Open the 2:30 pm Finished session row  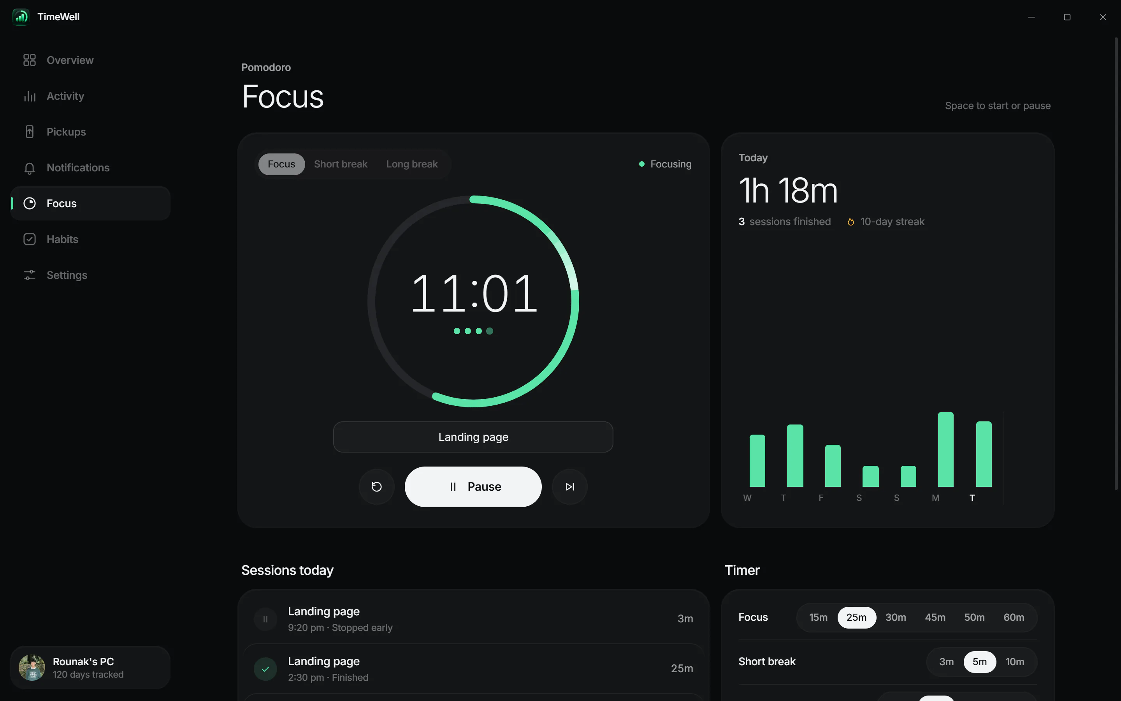(x=473, y=669)
